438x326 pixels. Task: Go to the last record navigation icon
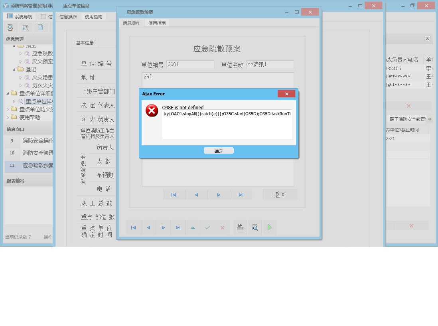point(178,227)
